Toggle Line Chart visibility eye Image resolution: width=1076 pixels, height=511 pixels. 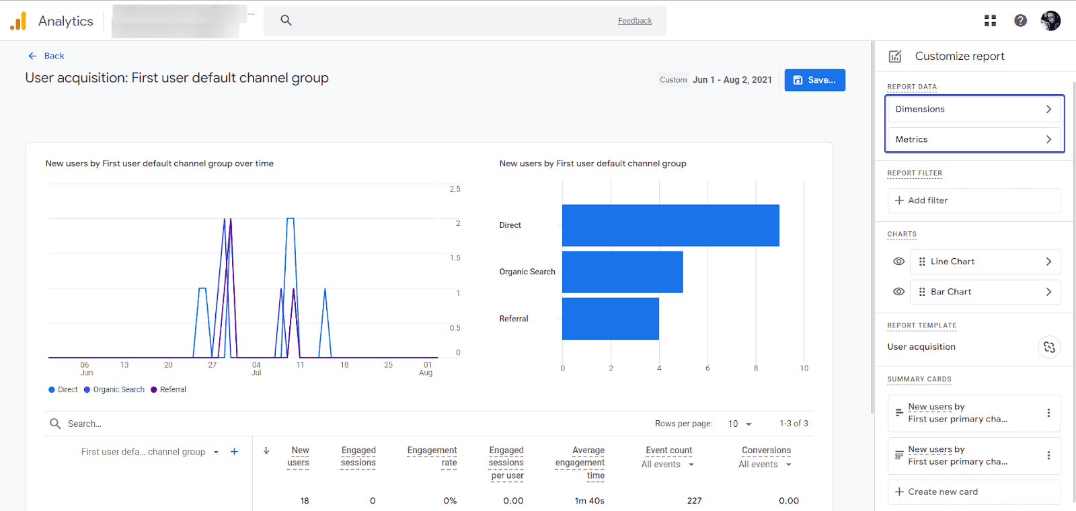click(x=898, y=262)
